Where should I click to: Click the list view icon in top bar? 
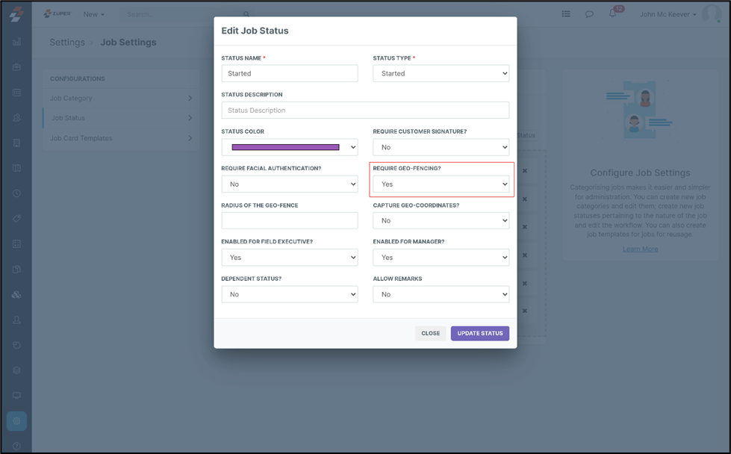[566, 14]
